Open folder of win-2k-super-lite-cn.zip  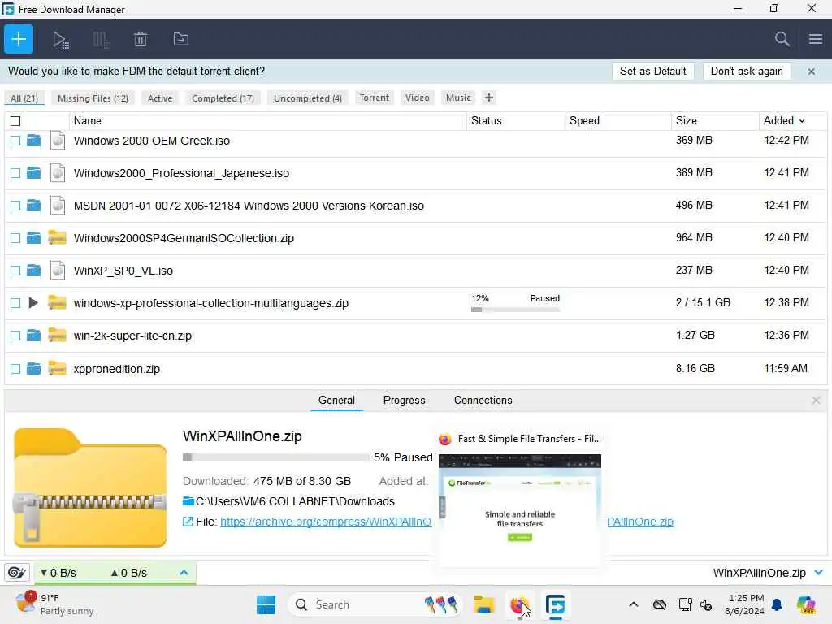[33, 336]
